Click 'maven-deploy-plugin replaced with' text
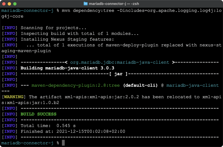 pos(144,45)
